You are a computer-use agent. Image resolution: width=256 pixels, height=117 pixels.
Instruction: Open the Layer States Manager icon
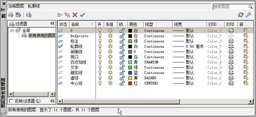(29, 15)
